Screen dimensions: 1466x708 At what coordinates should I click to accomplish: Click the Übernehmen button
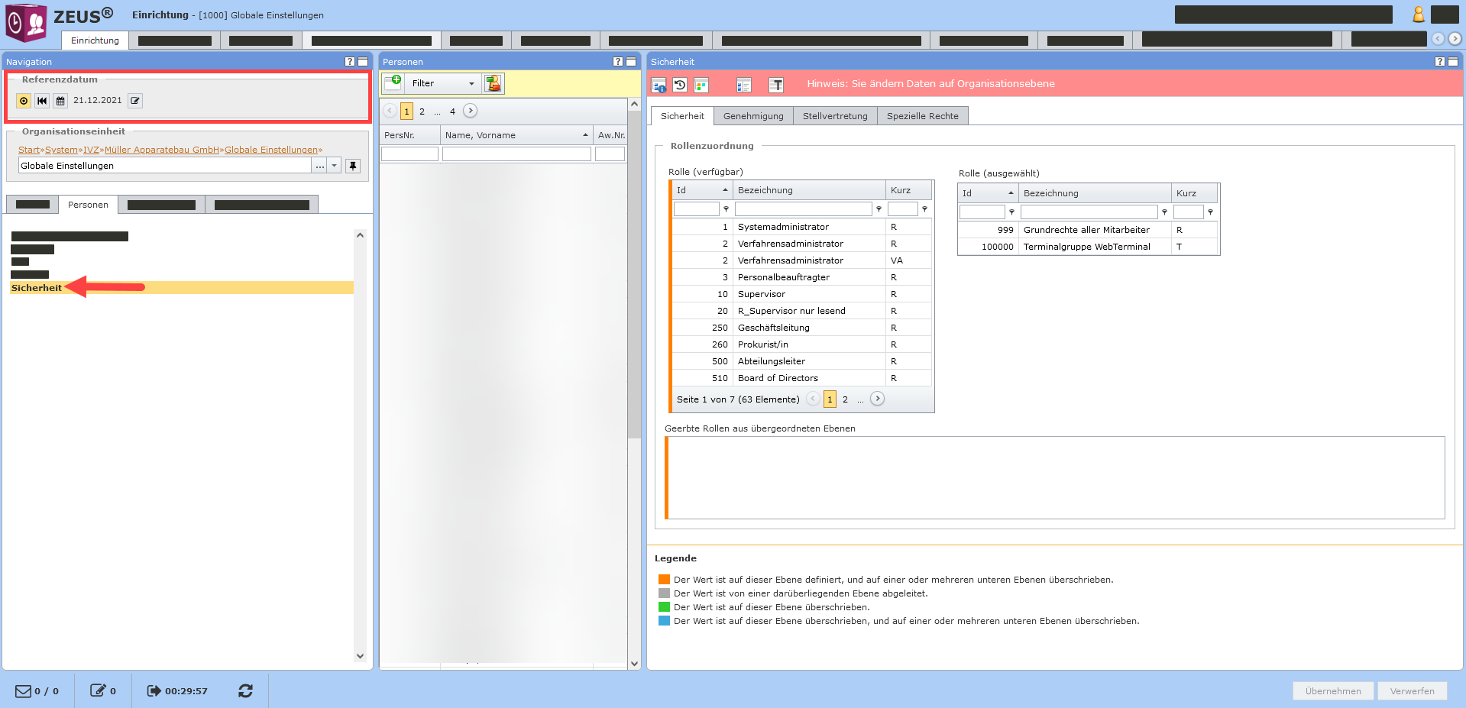1332,690
